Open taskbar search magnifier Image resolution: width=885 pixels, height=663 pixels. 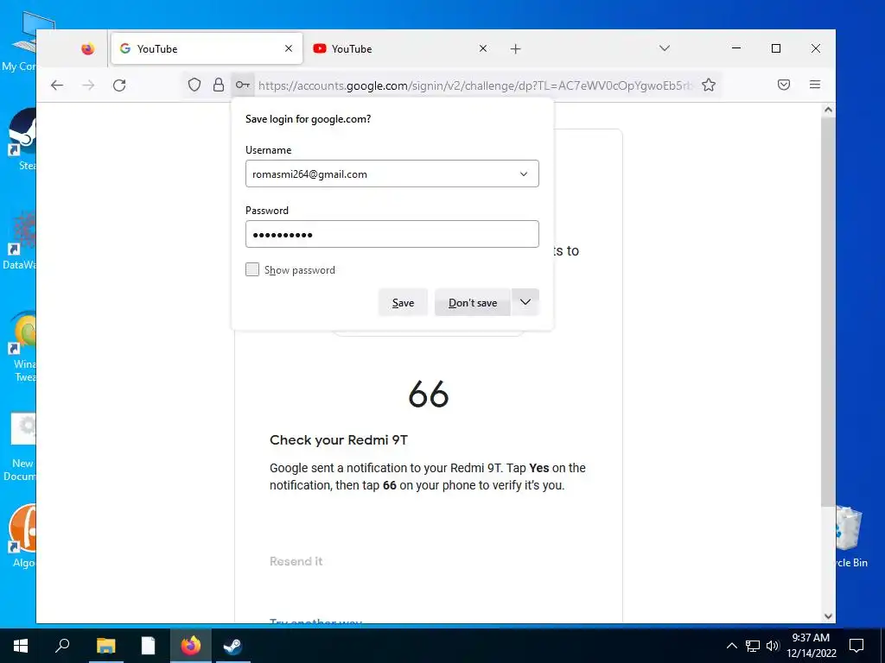(62, 646)
